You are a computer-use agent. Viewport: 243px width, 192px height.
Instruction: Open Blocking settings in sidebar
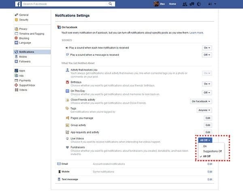point(24,38)
